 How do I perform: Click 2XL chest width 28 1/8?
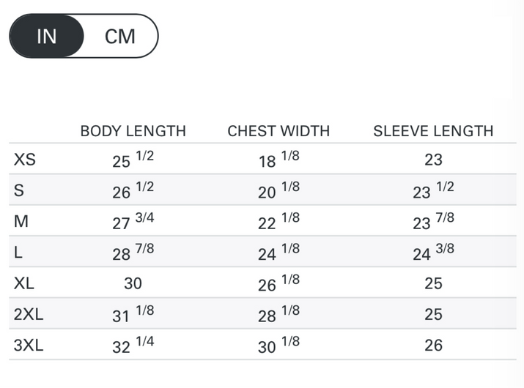click(278, 315)
